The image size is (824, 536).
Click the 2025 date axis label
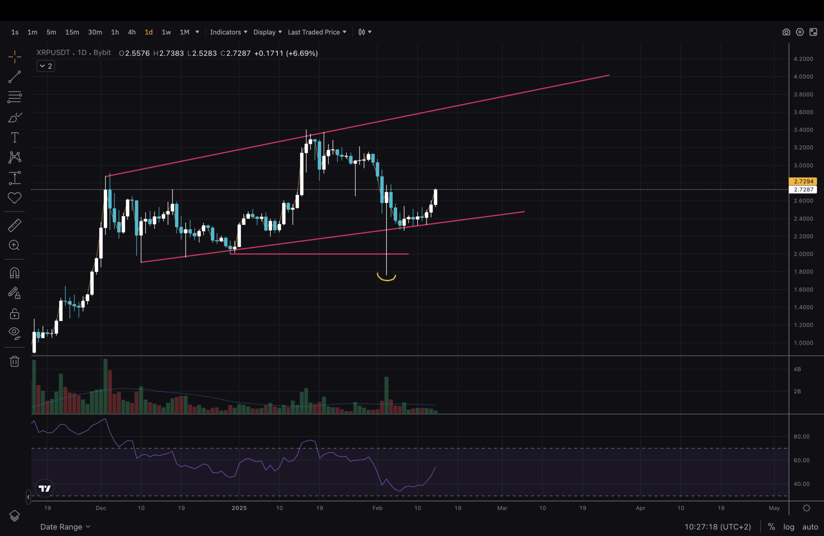coord(239,508)
